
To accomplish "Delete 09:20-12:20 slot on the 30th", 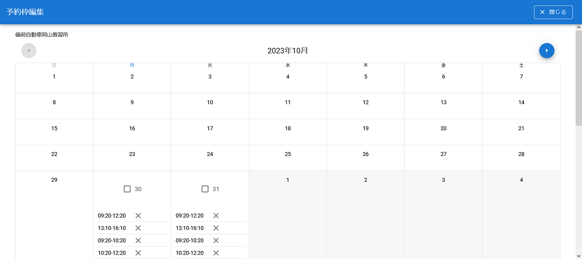I will [x=138, y=216].
